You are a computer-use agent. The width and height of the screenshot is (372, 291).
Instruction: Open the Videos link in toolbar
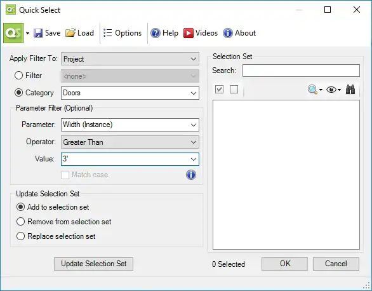pyautogui.click(x=201, y=33)
